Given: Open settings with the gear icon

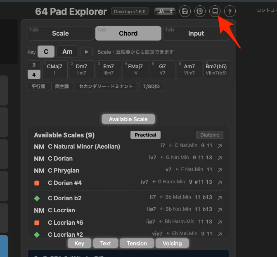Looking at the screenshot, I should coord(200,11).
